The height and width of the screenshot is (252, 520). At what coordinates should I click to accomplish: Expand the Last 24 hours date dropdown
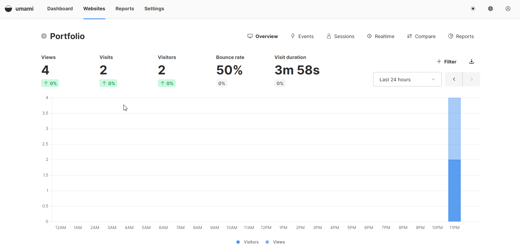[407, 79]
